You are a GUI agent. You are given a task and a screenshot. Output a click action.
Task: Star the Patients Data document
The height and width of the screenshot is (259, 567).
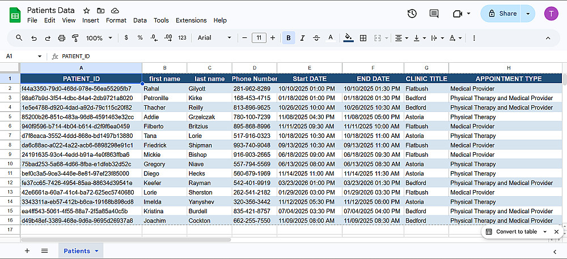[86, 11]
